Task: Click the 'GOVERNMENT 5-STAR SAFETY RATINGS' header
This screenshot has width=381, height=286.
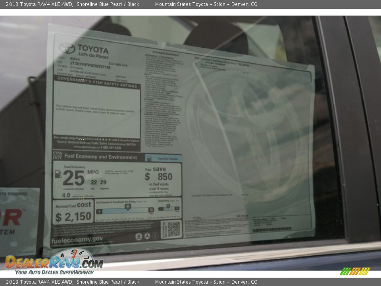Action: point(97,82)
